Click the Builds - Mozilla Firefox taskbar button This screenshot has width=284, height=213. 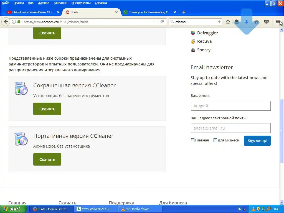point(51,209)
